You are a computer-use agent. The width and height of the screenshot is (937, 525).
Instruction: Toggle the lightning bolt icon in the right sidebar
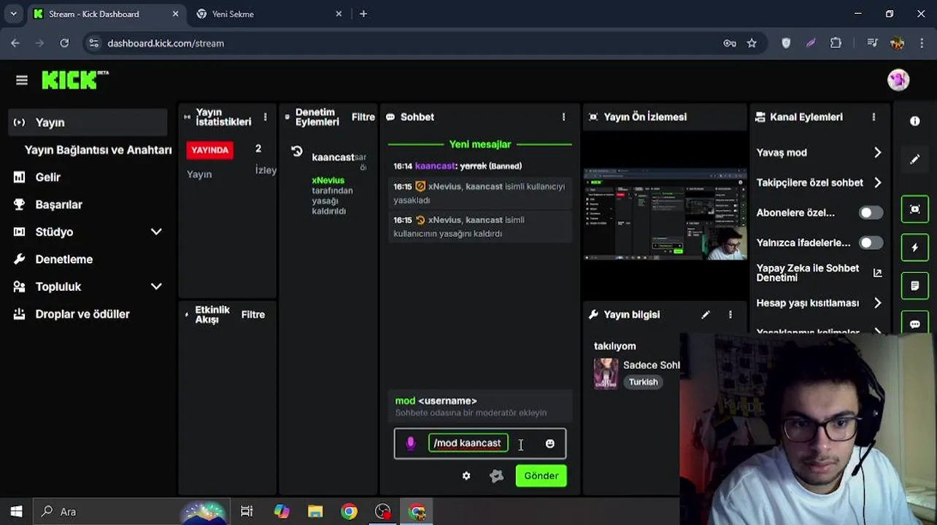(914, 248)
